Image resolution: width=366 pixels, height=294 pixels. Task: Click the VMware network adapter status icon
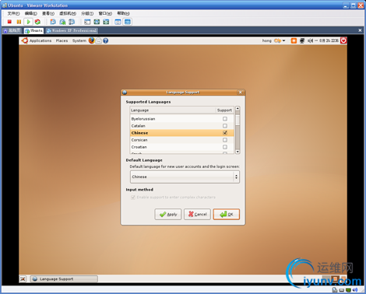348,290
